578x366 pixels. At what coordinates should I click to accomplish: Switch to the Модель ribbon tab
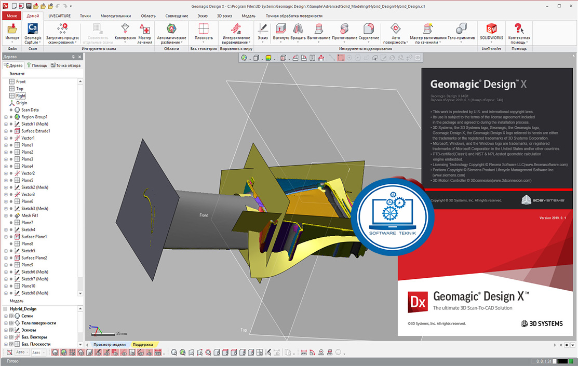click(x=248, y=16)
